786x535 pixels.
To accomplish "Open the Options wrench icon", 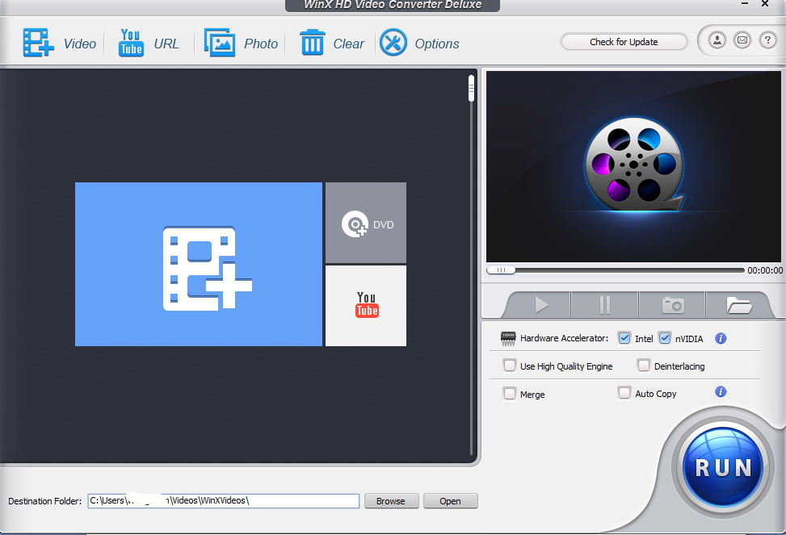I will [393, 42].
